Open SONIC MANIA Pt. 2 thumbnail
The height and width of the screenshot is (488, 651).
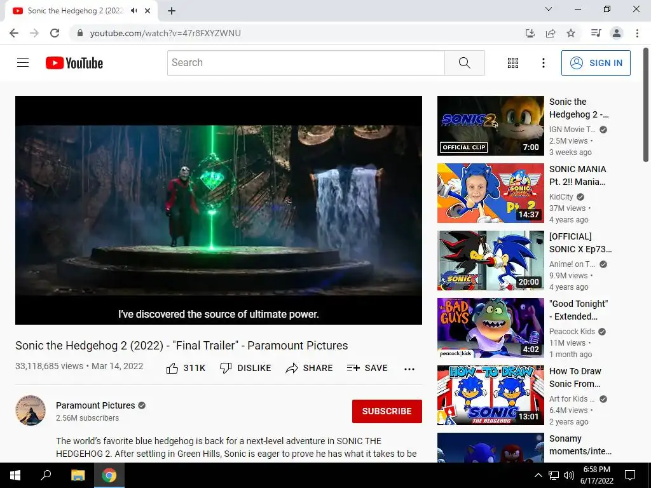coord(490,193)
